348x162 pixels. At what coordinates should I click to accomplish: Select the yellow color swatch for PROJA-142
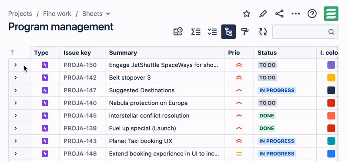[x=331, y=78]
